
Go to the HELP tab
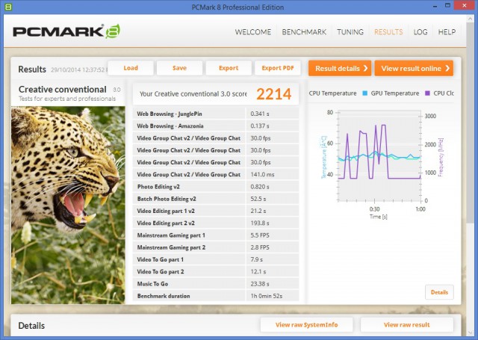tap(447, 32)
